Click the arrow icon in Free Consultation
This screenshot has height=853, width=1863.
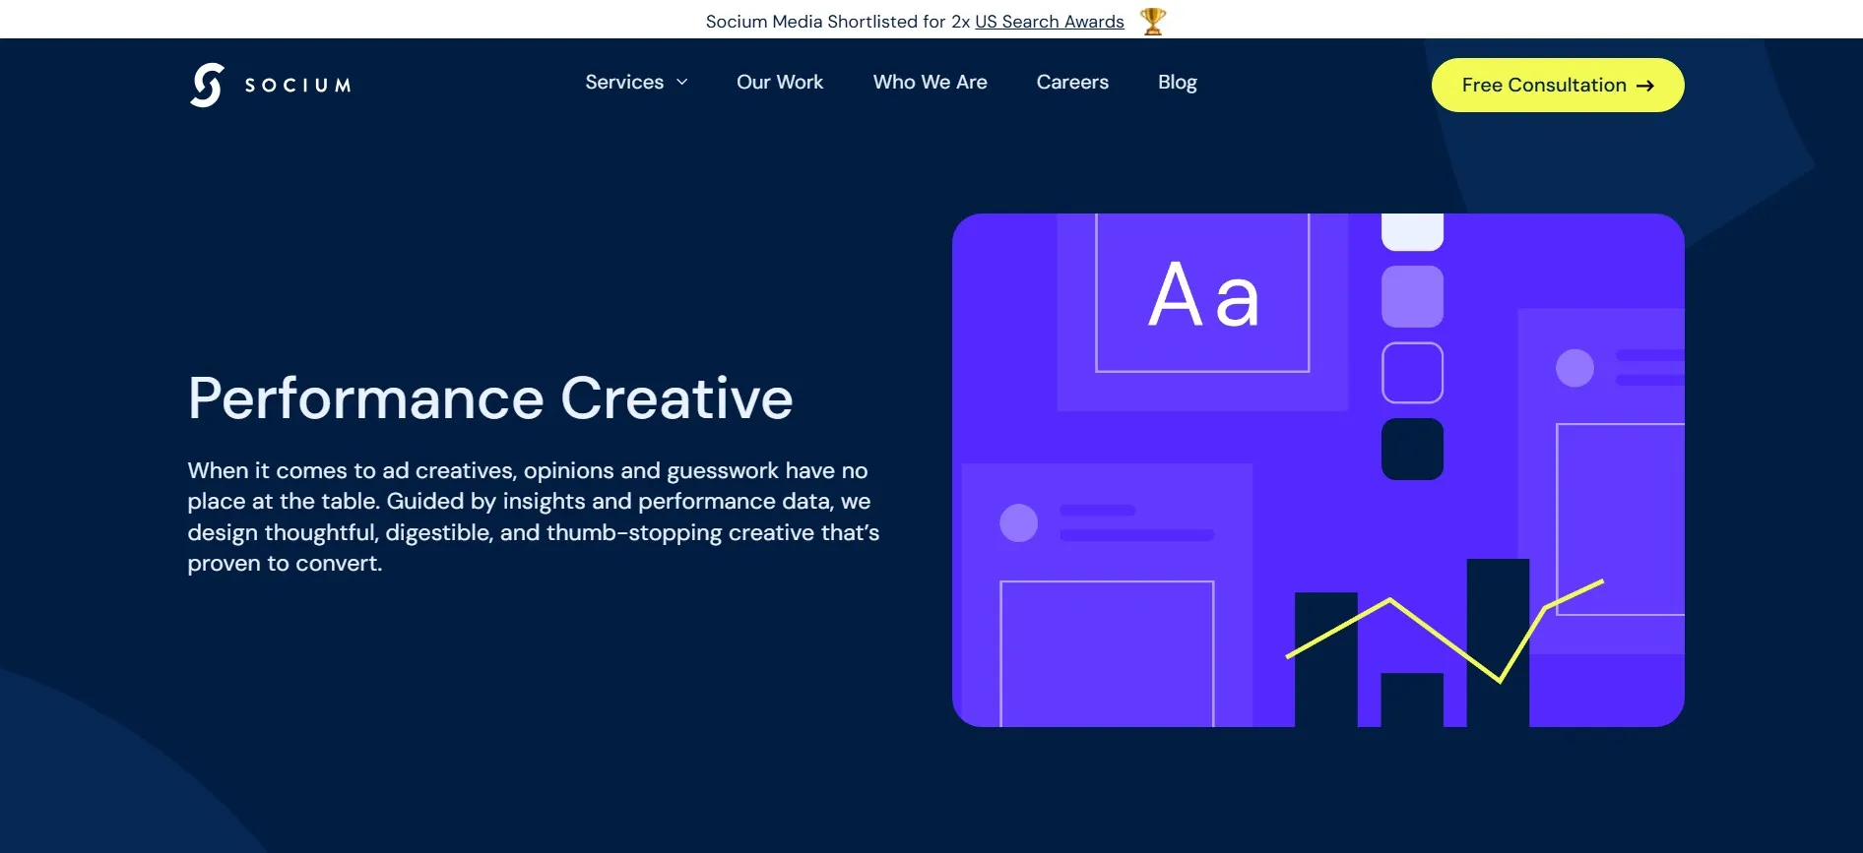tap(1645, 86)
